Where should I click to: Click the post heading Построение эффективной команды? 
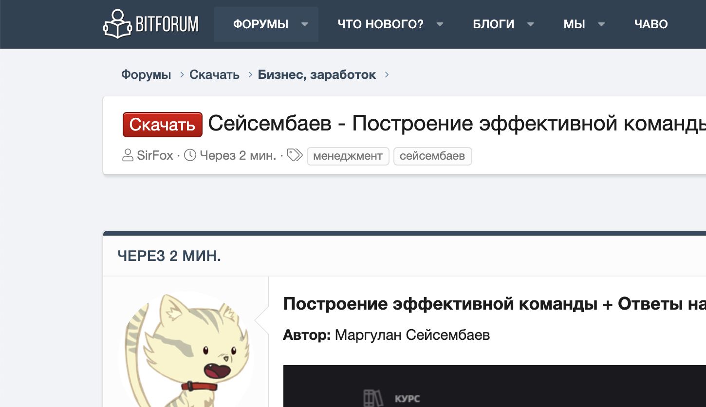point(441,304)
